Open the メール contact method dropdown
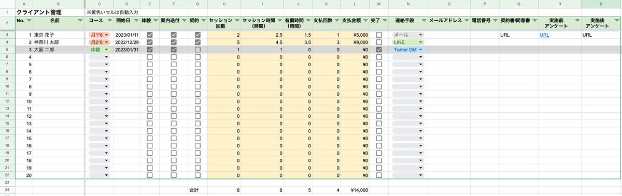The width and height of the screenshot is (622, 196). click(x=407, y=35)
